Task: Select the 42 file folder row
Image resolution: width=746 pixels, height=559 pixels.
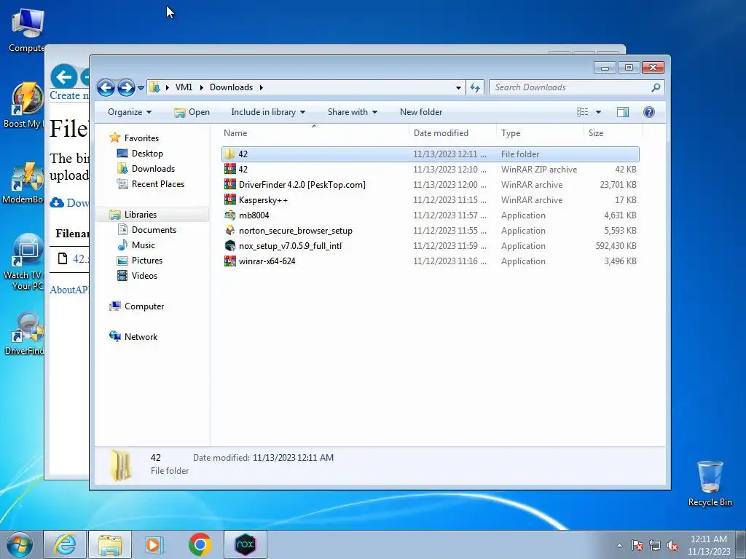Action: (x=430, y=154)
